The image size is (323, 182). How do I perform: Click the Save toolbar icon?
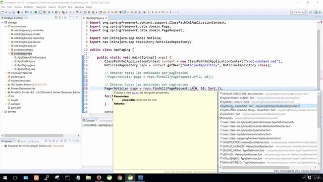point(10,12)
